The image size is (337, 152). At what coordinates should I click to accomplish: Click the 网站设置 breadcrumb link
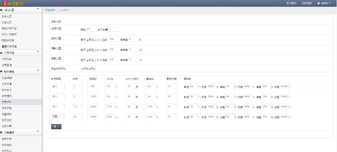(50, 10)
